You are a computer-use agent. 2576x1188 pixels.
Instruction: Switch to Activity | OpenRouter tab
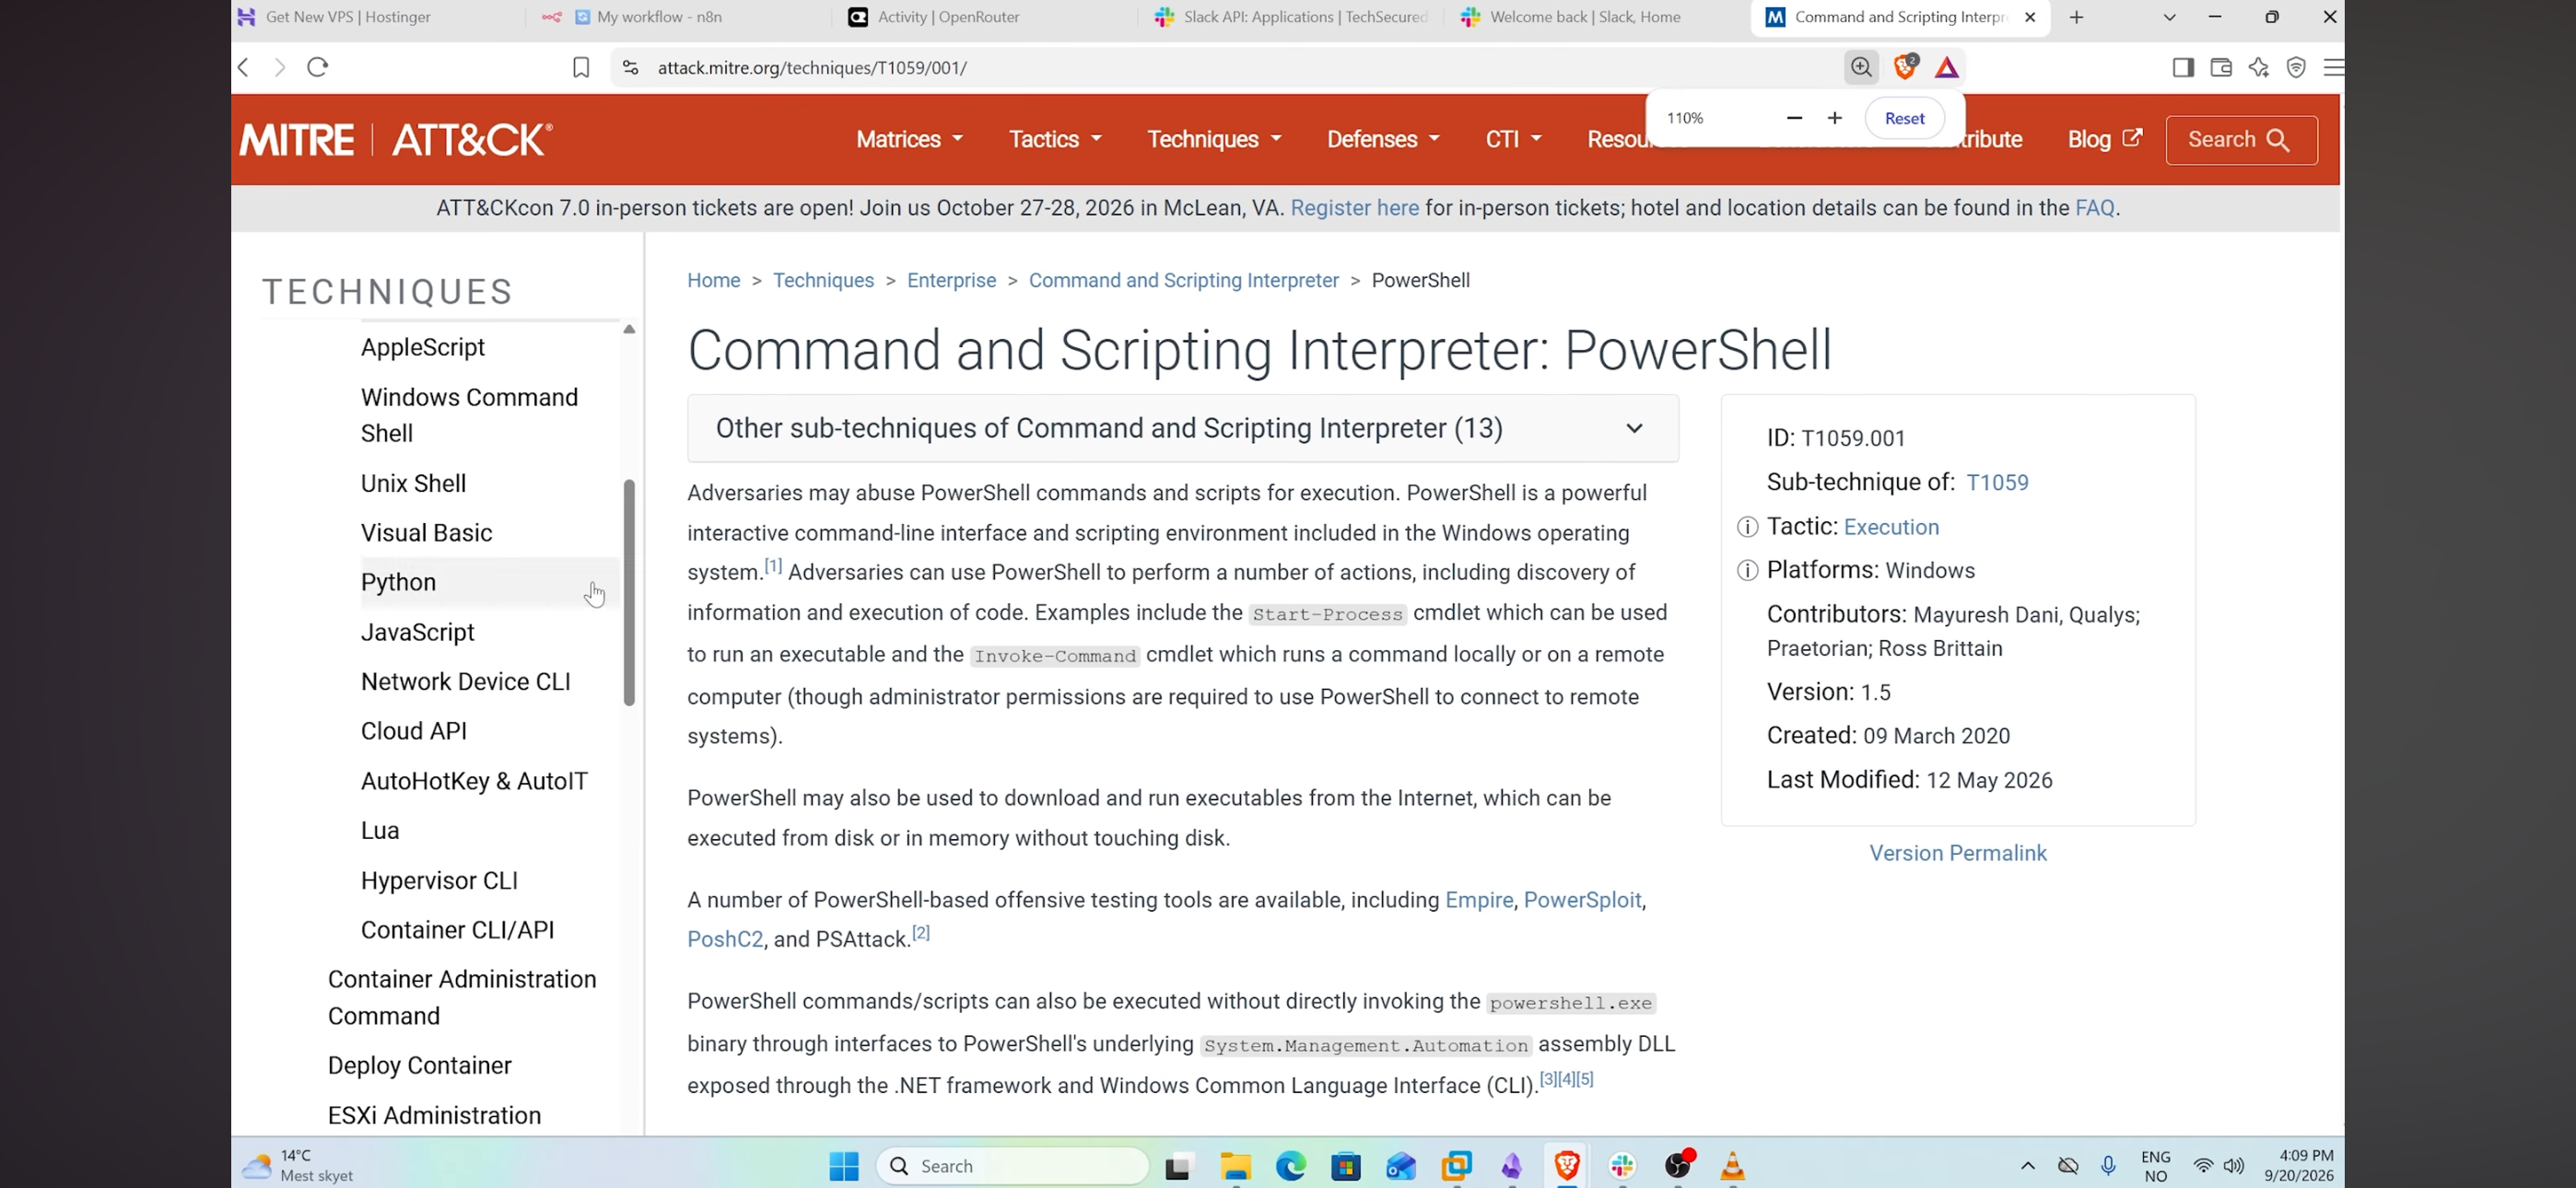point(948,17)
